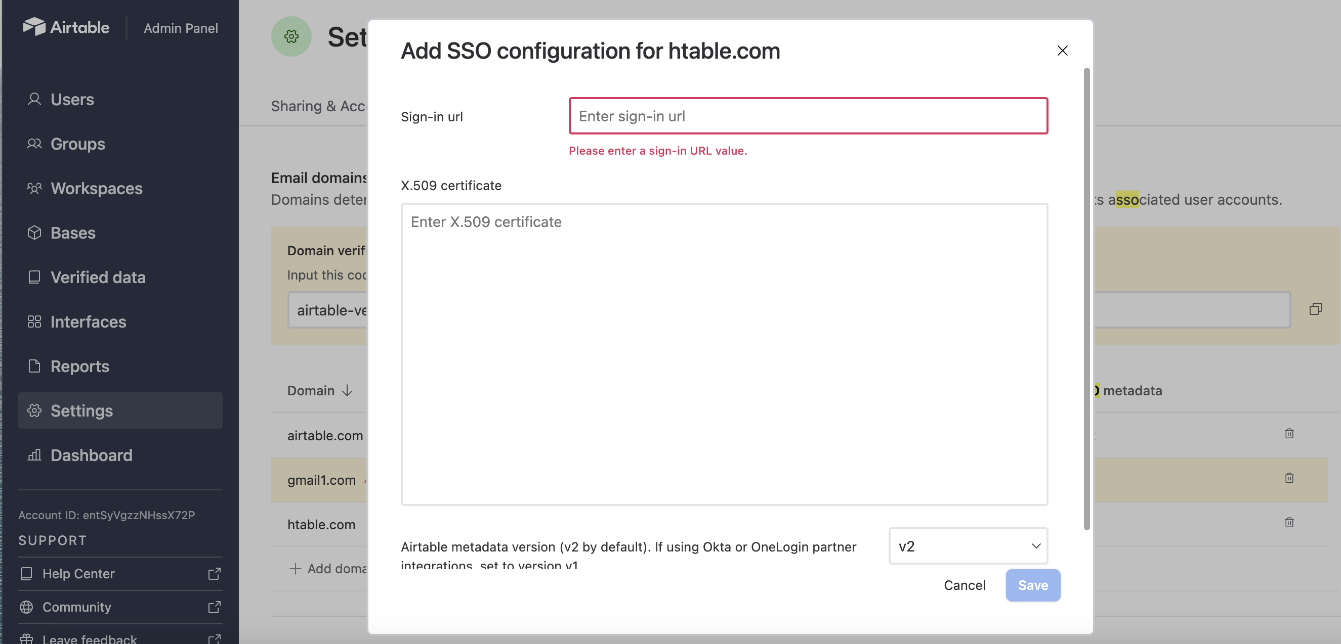Click the Airtable logo in the sidebar
This screenshot has width=1341, height=644.
[66, 26]
